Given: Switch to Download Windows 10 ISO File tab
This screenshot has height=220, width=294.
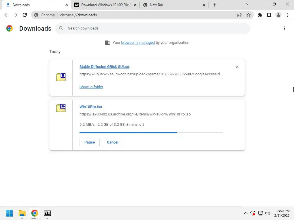Looking at the screenshot, I should (105, 5).
